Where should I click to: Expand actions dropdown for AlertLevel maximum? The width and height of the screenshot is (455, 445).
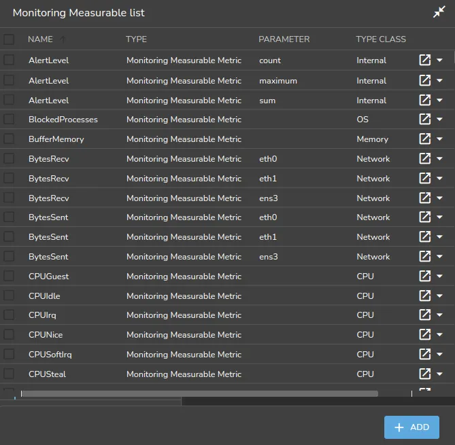(x=439, y=81)
